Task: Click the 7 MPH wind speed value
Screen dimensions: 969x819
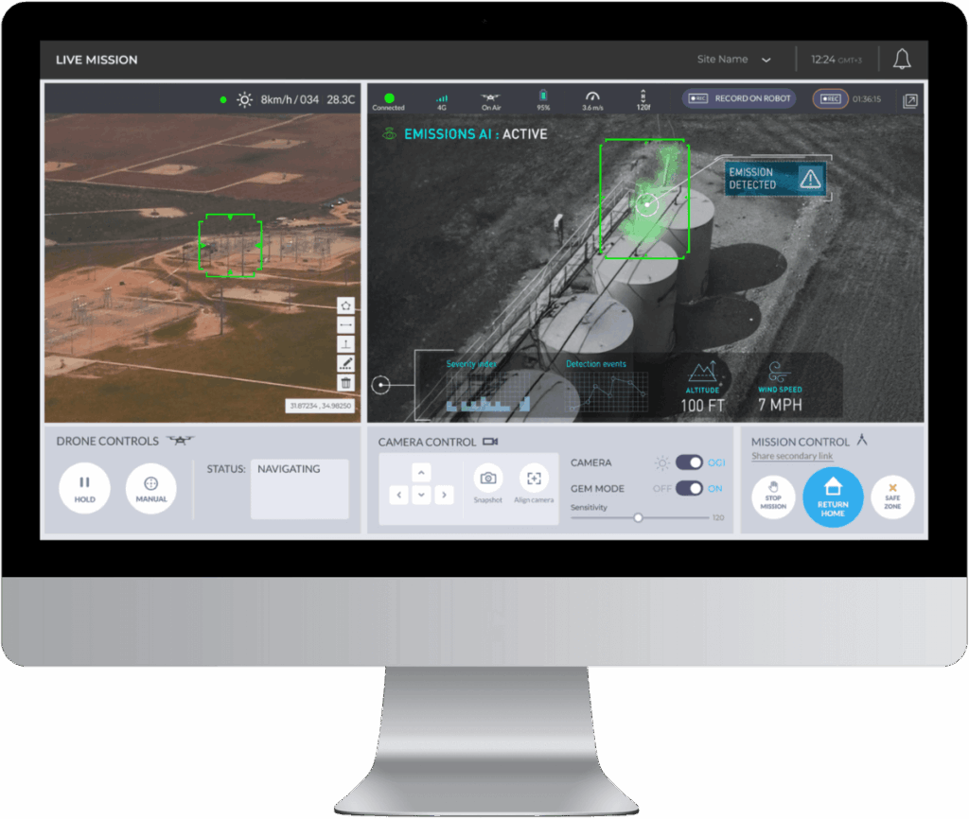Action: click(780, 405)
